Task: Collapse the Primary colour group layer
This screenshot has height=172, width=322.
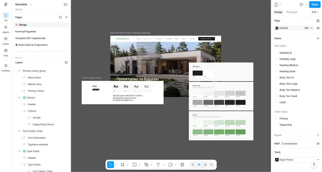Action: click(16, 71)
